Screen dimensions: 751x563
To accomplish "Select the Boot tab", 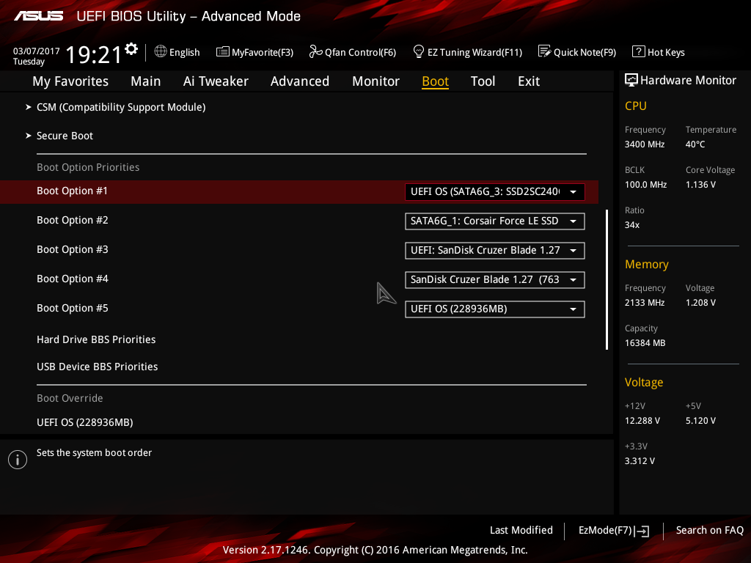I will point(436,81).
